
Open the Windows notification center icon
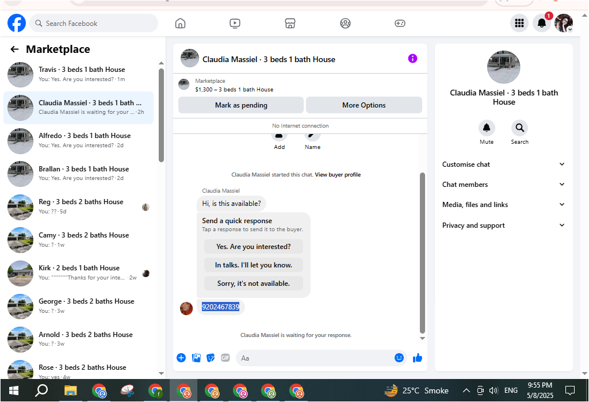click(569, 390)
